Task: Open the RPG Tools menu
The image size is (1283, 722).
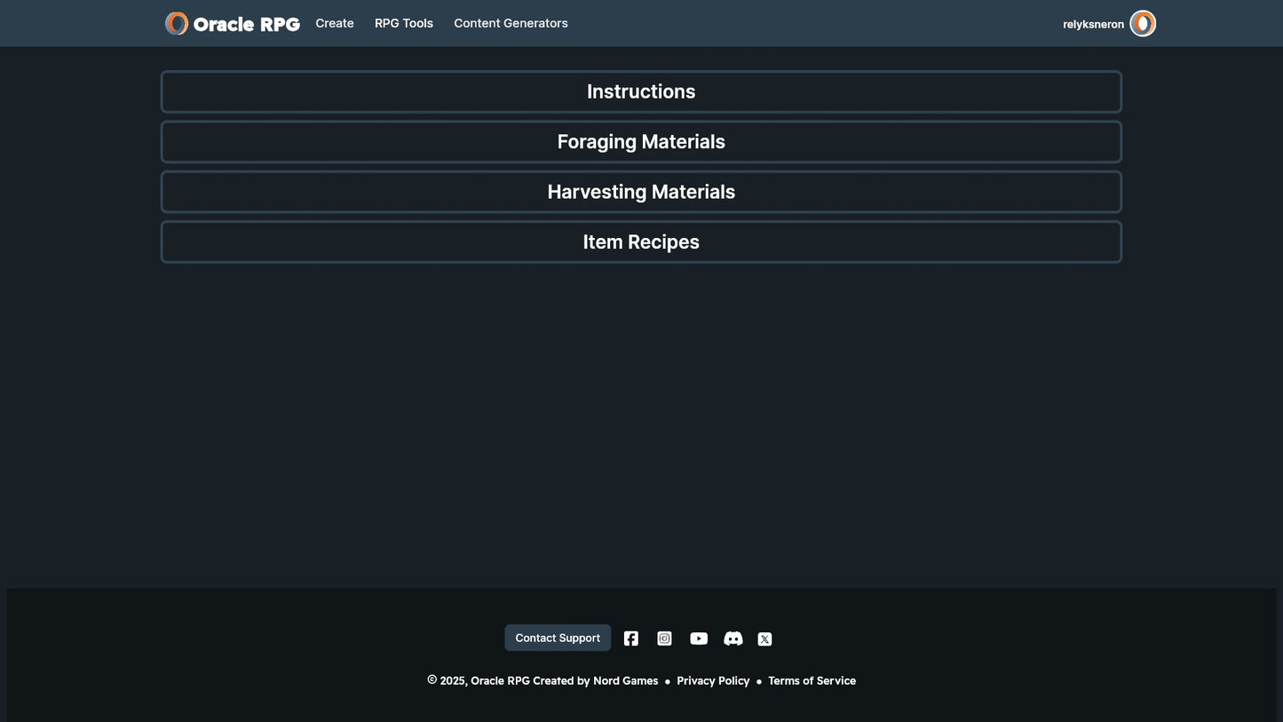Action: 404,23
